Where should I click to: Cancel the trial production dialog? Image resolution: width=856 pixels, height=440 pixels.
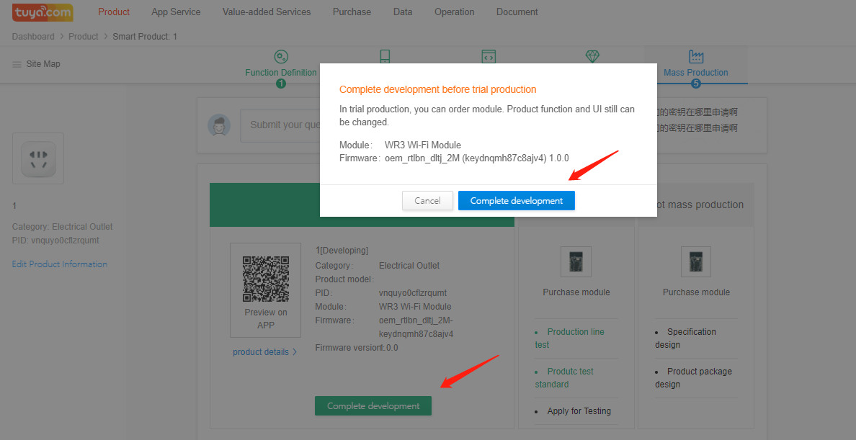427,201
